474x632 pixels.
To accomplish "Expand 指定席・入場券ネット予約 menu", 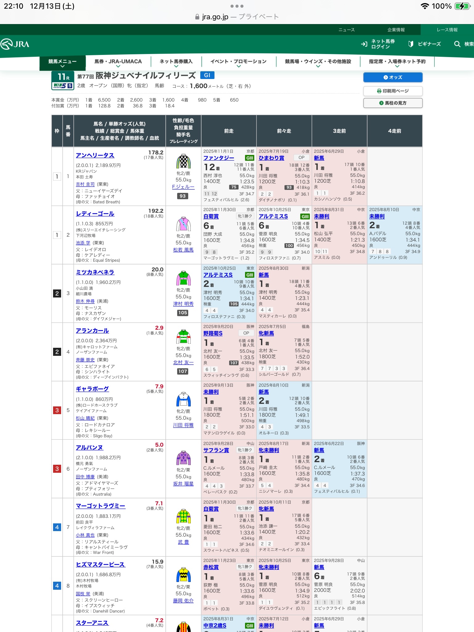I will tap(397, 63).
